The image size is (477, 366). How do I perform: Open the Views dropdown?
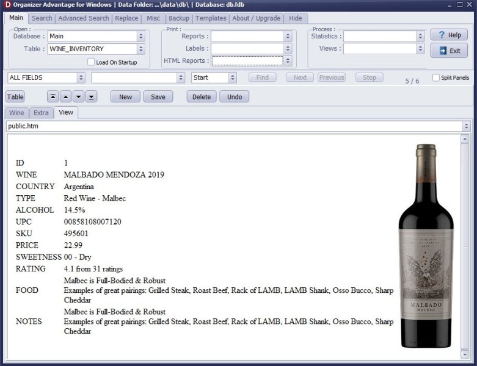(420, 48)
